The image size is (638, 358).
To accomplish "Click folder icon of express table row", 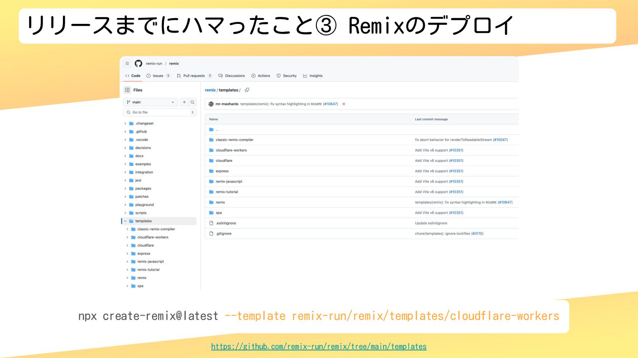I will point(211,171).
